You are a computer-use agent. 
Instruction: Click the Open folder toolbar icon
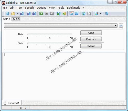click(13, 14)
